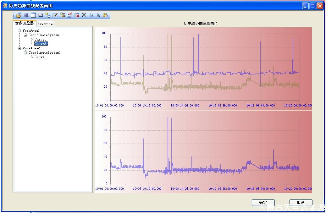
Task: Click the blank window toolbar icon
Action: [x=33, y=15]
